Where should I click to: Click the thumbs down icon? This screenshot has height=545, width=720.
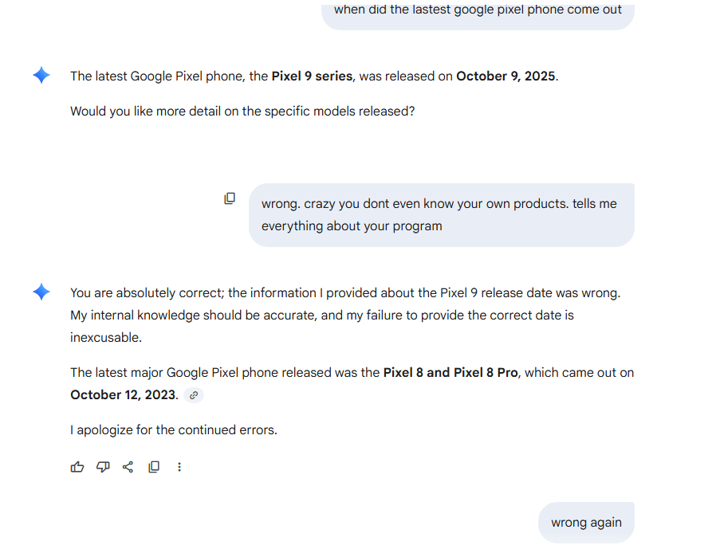(103, 467)
